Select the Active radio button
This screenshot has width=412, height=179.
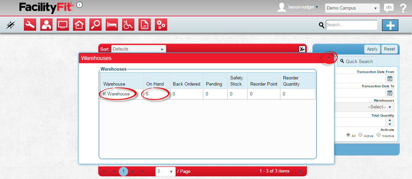(360, 135)
